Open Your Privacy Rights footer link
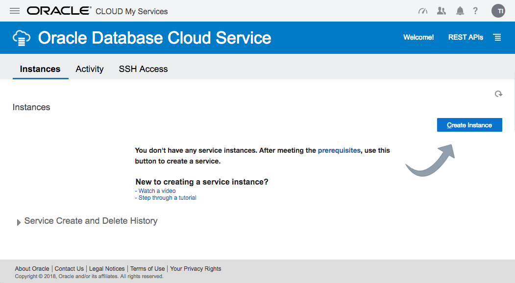 pos(196,268)
